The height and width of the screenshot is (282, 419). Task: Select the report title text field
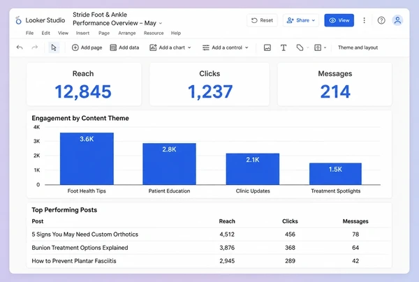115,19
